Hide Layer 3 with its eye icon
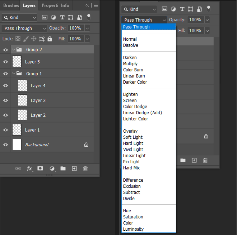Screen dimensions: 237x235 pos(5,101)
